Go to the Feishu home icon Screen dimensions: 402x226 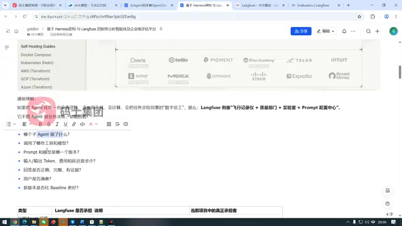(16, 31)
